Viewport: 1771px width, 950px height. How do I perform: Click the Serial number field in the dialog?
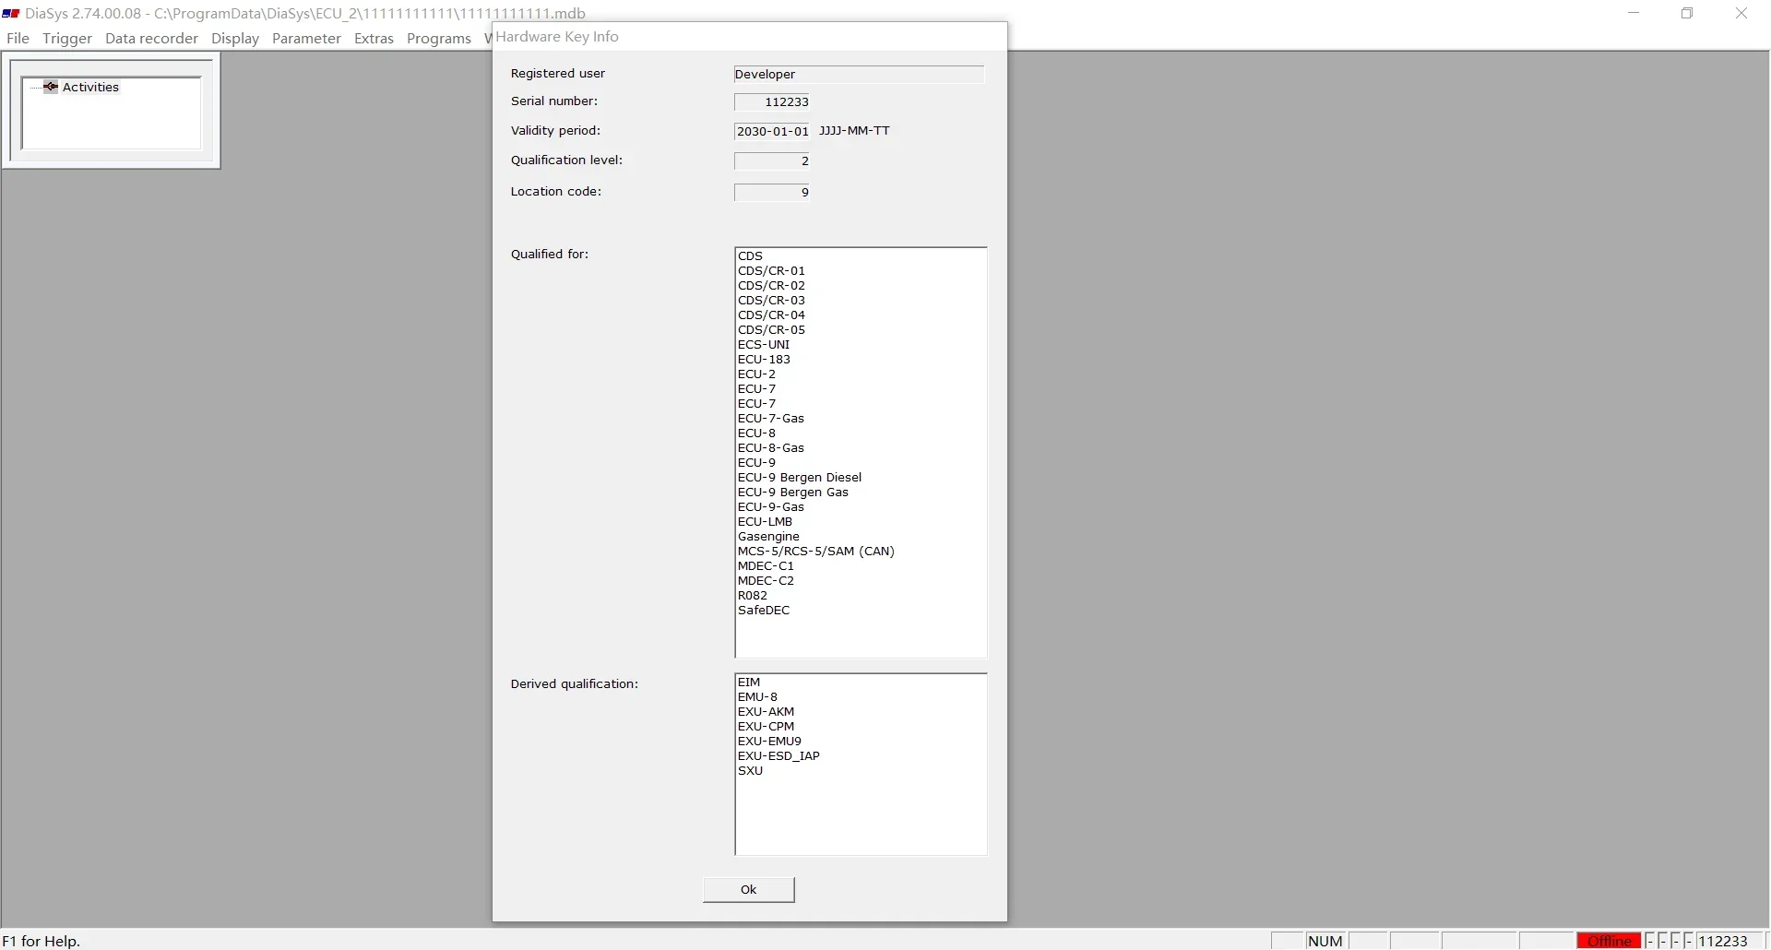(x=772, y=101)
